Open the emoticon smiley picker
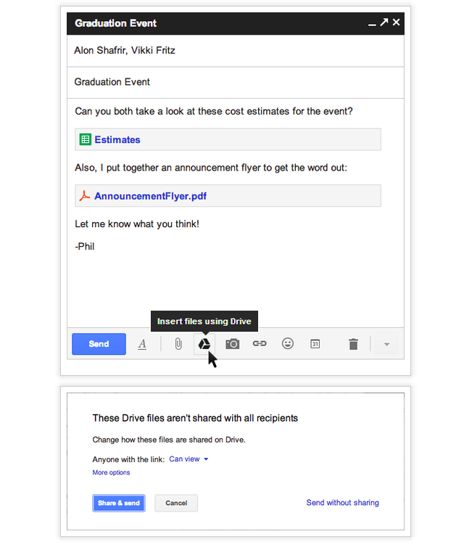This screenshot has height=550, width=464. (288, 344)
